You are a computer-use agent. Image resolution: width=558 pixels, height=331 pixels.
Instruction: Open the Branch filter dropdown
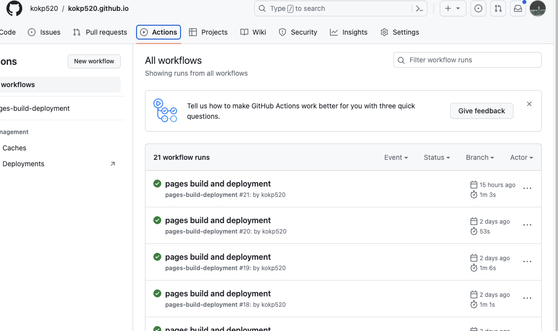480,157
